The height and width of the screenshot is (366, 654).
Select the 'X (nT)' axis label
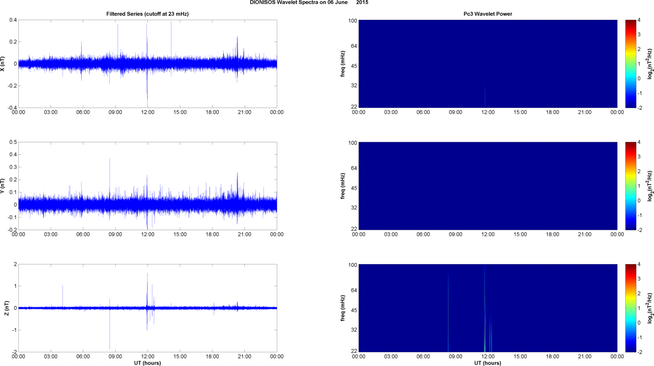(3, 64)
